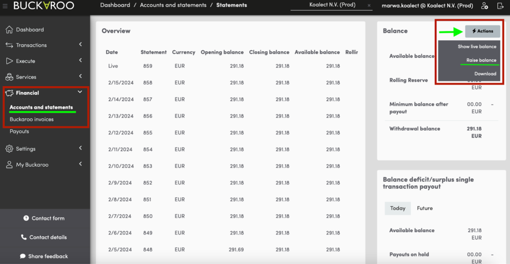Click the Transactions arrows icon

[9, 45]
